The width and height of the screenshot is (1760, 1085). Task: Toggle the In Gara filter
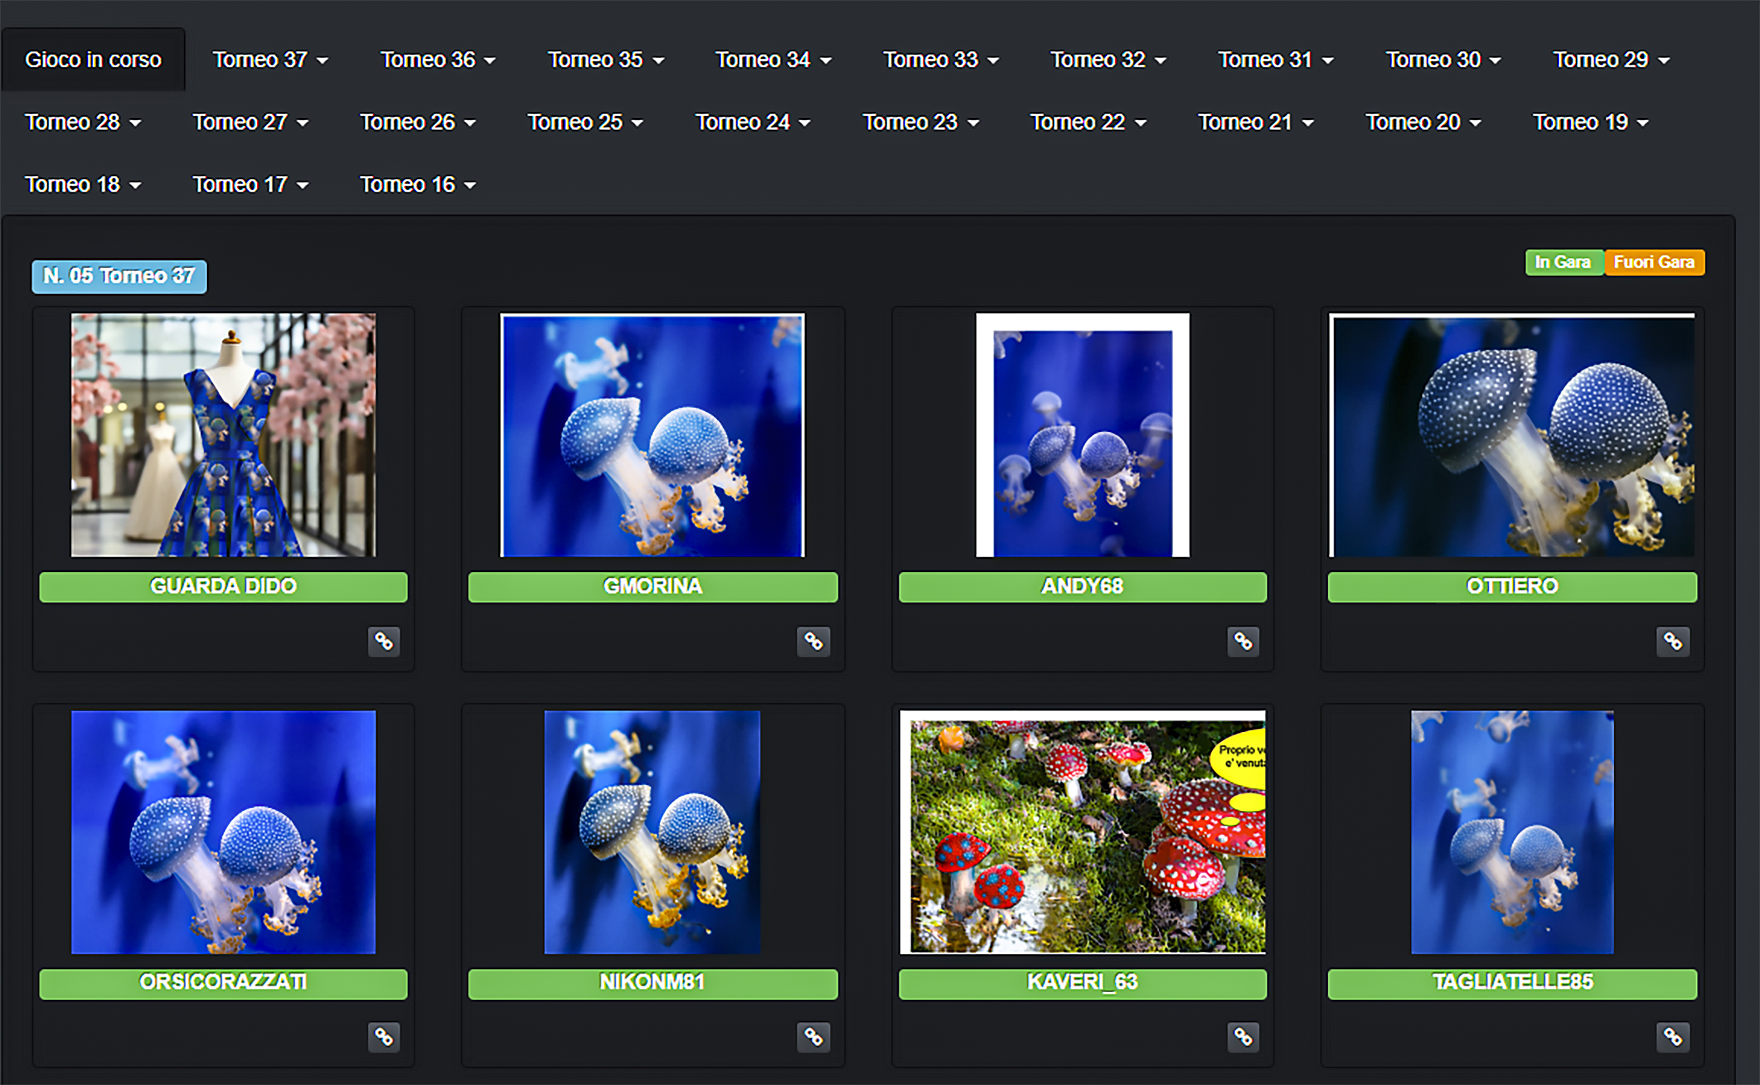coord(1563,262)
